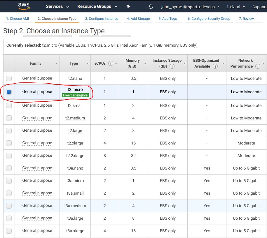Viewport: 267px width, 238px height.
Task: Show vCPUs column info icon
Action: [x=111, y=64]
